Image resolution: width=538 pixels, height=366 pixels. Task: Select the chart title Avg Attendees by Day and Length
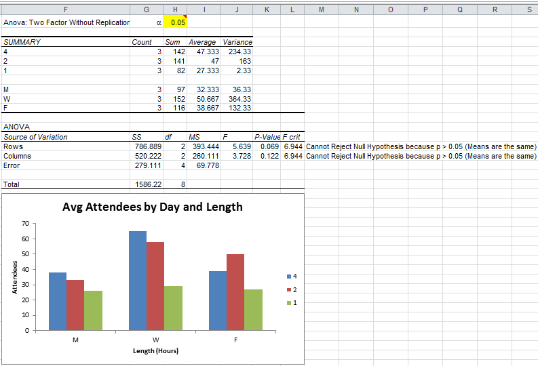152,207
